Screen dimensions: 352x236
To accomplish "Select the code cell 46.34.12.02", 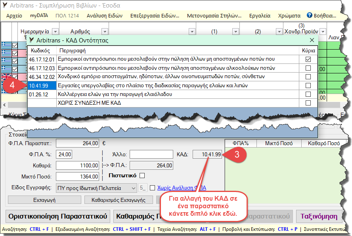I will [x=42, y=77].
